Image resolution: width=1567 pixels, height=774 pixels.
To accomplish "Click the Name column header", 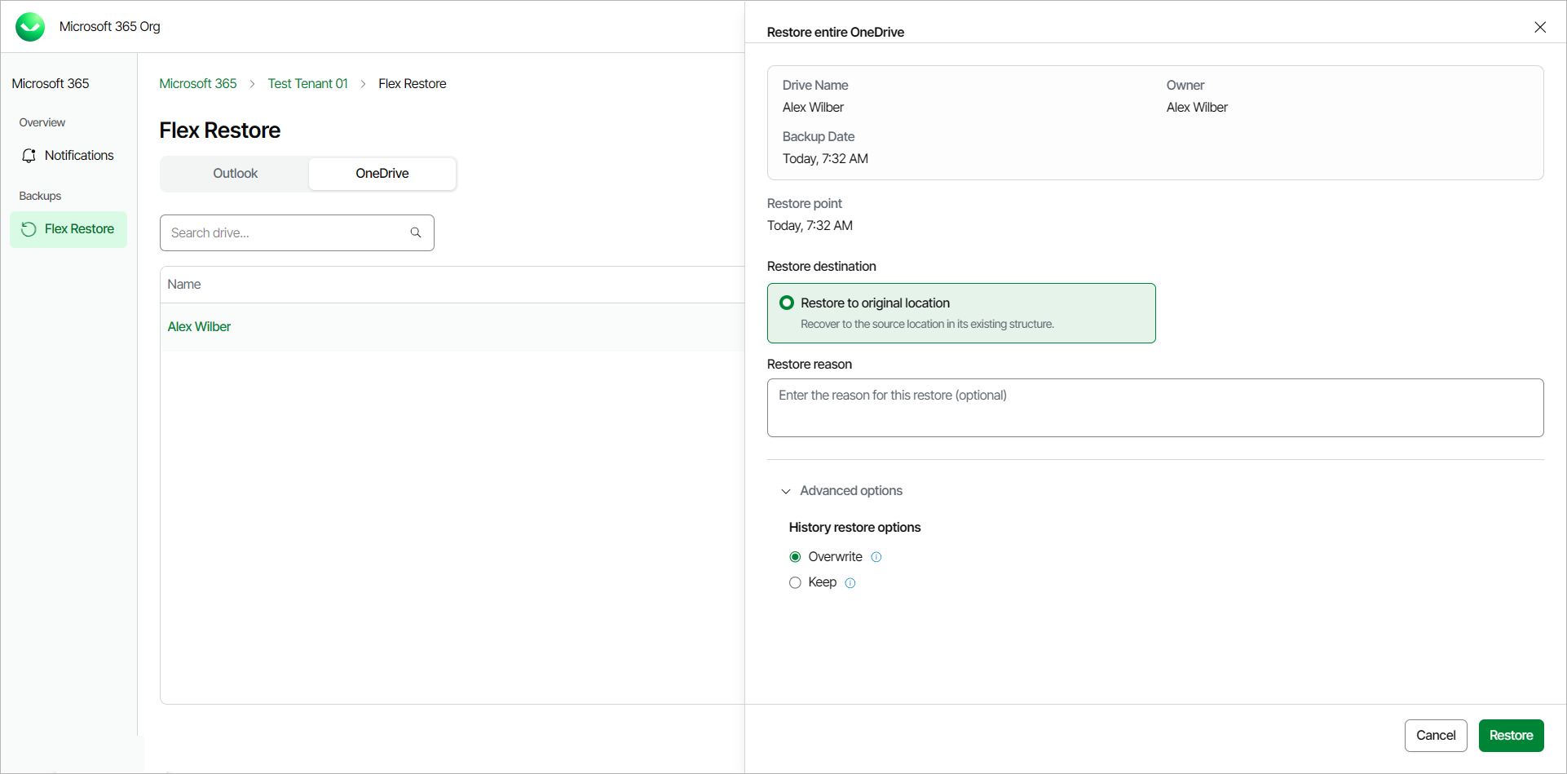I will (x=184, y=284).
